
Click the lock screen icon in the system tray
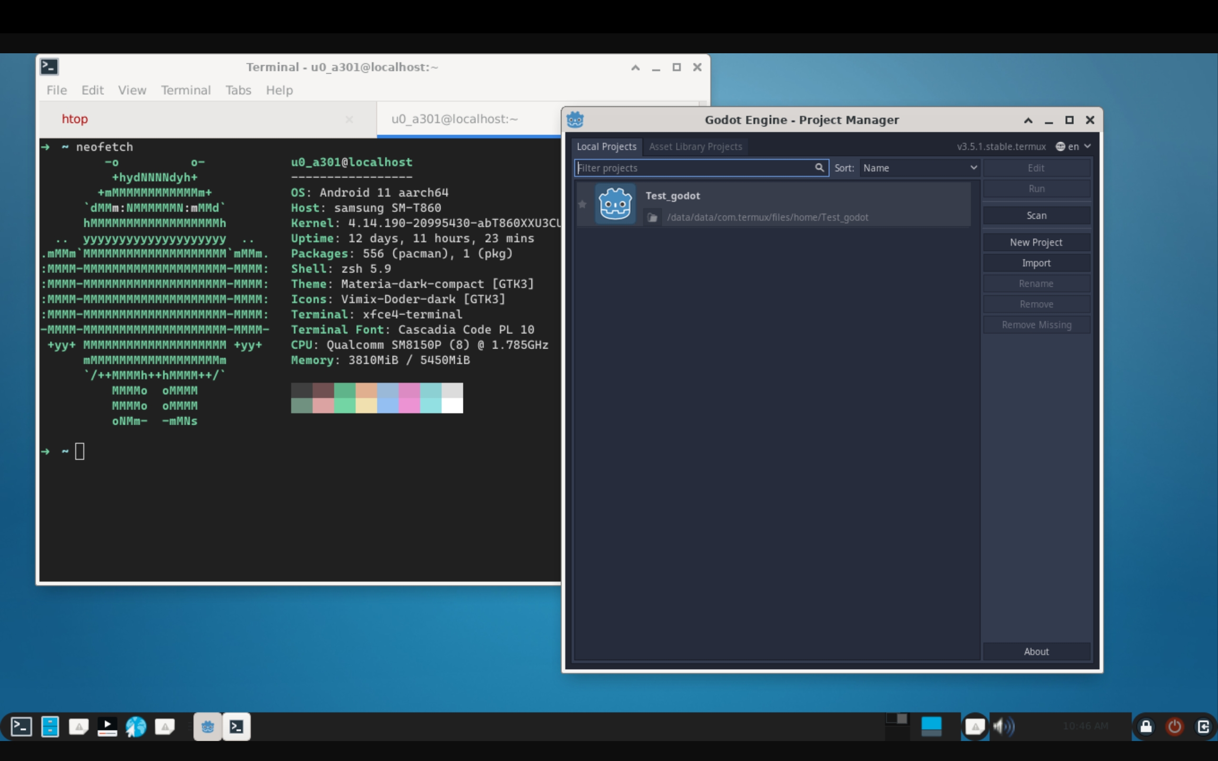point(1145,726)
